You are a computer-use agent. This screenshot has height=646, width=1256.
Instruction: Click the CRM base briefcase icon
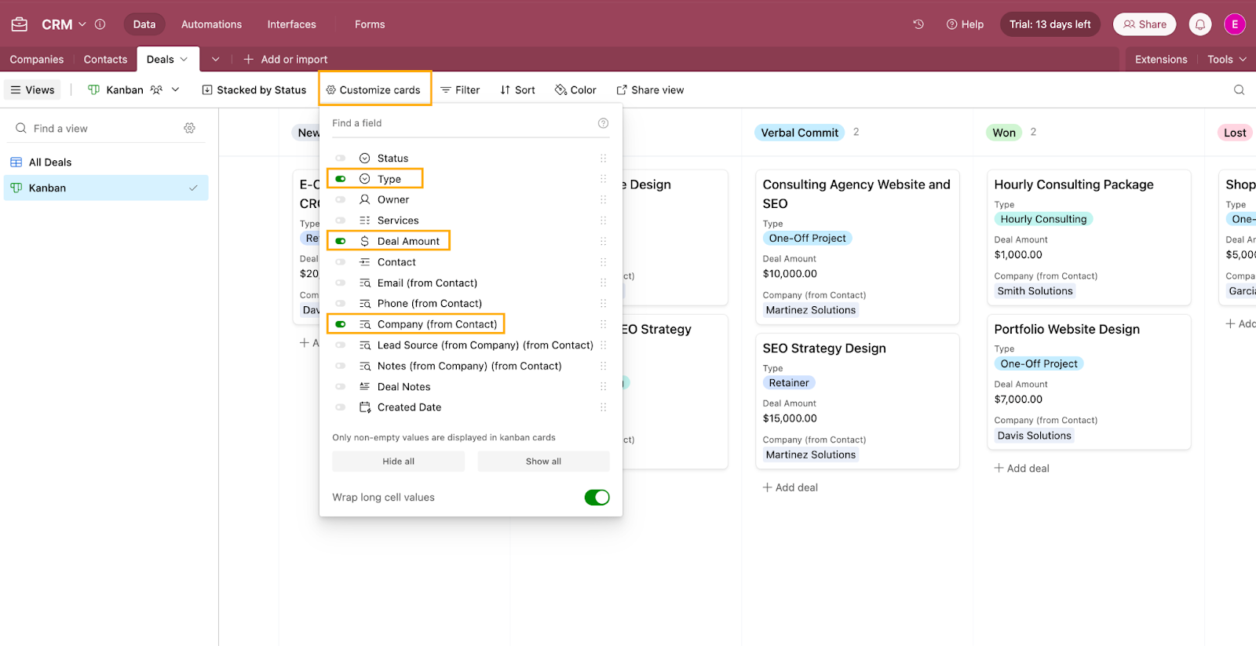click(x=19, y=24)
